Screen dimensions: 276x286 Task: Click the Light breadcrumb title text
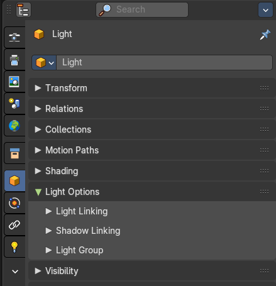(62, 34)
